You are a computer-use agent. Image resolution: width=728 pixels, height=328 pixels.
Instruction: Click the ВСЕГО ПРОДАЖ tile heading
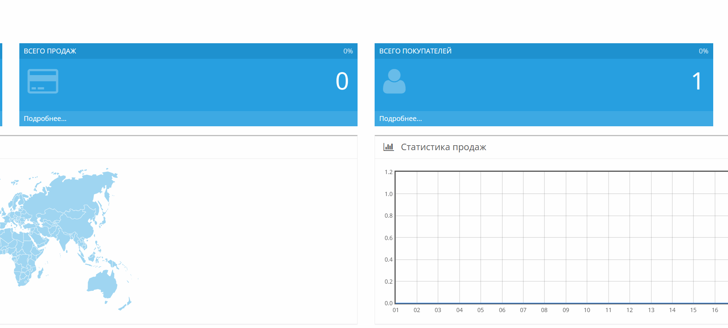coord(50,51)
